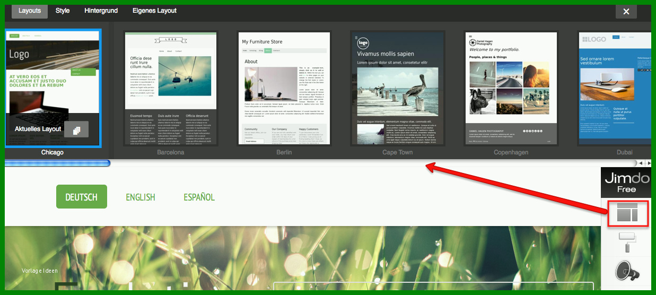Select the Dubai layout thumbnail
This screenshot has height=295, width=656.
pyautogui.click(x=614, y=88)
